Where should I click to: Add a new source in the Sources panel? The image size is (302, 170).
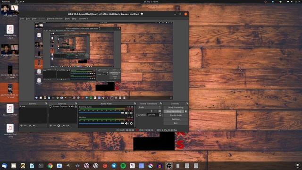(x=50, y=126)
